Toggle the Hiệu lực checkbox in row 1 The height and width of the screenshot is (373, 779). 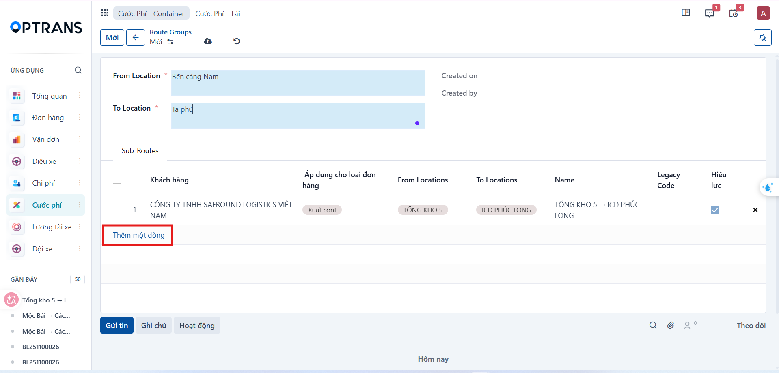[x=715, y=210]
